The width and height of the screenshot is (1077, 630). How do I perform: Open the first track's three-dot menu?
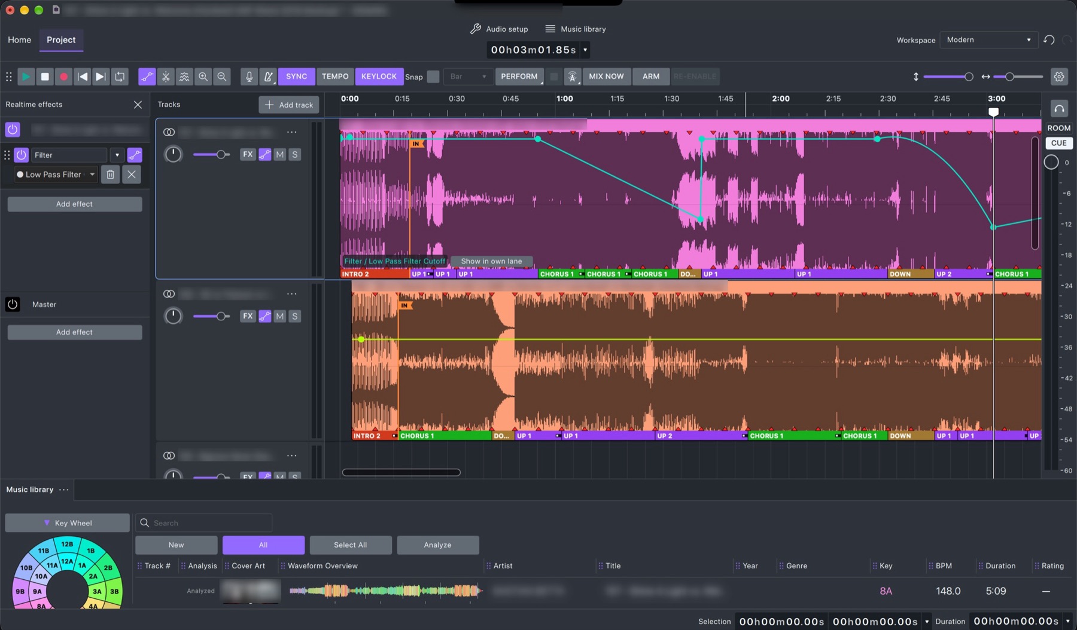[291, 132]
